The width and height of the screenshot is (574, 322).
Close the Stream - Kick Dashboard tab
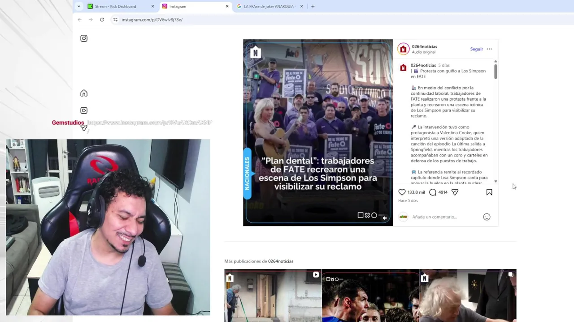pyautogui.click(x=152, y=6)
